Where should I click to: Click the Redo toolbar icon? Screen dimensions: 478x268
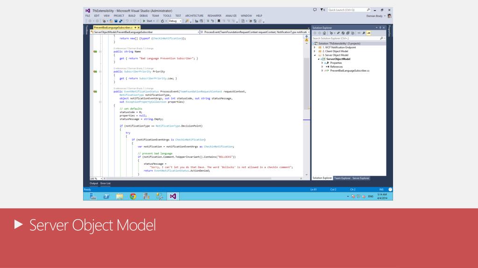(x=134, y=21)
